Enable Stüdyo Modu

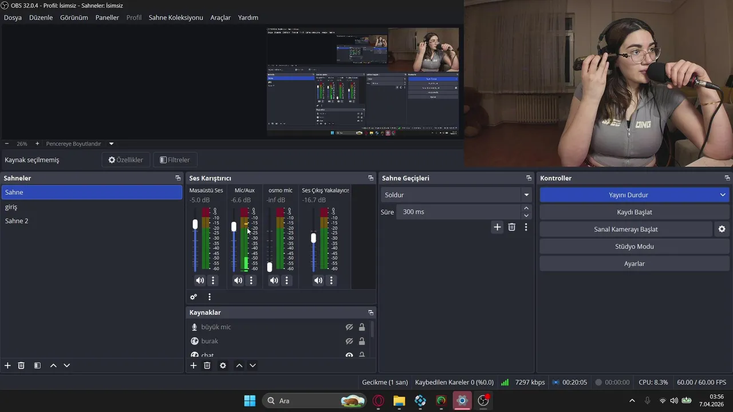(635, 247)
